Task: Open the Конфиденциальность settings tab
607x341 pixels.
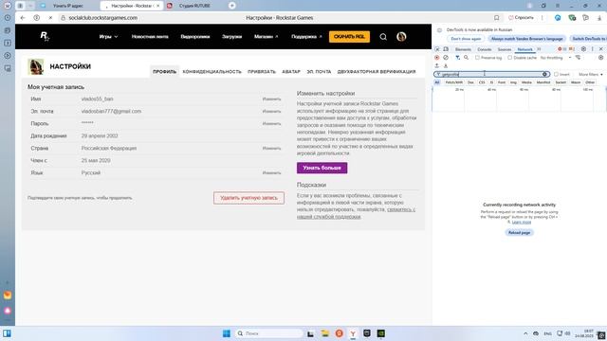Action: point(212,72)
